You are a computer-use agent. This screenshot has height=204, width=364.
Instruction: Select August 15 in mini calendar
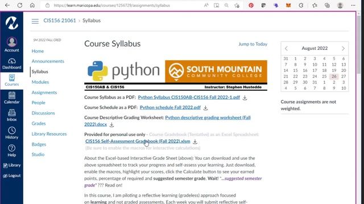point(295,70)
